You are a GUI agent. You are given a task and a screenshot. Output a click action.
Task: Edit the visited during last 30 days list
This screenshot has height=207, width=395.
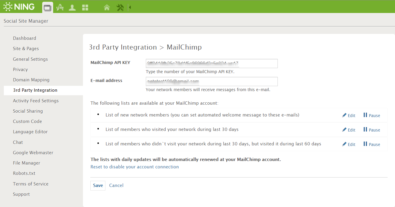point(349,130)
